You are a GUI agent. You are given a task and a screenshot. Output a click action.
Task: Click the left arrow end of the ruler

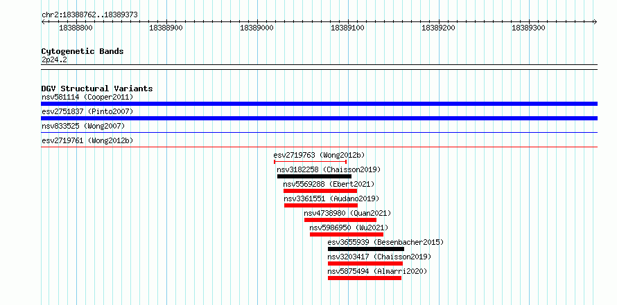pos(43,21)
